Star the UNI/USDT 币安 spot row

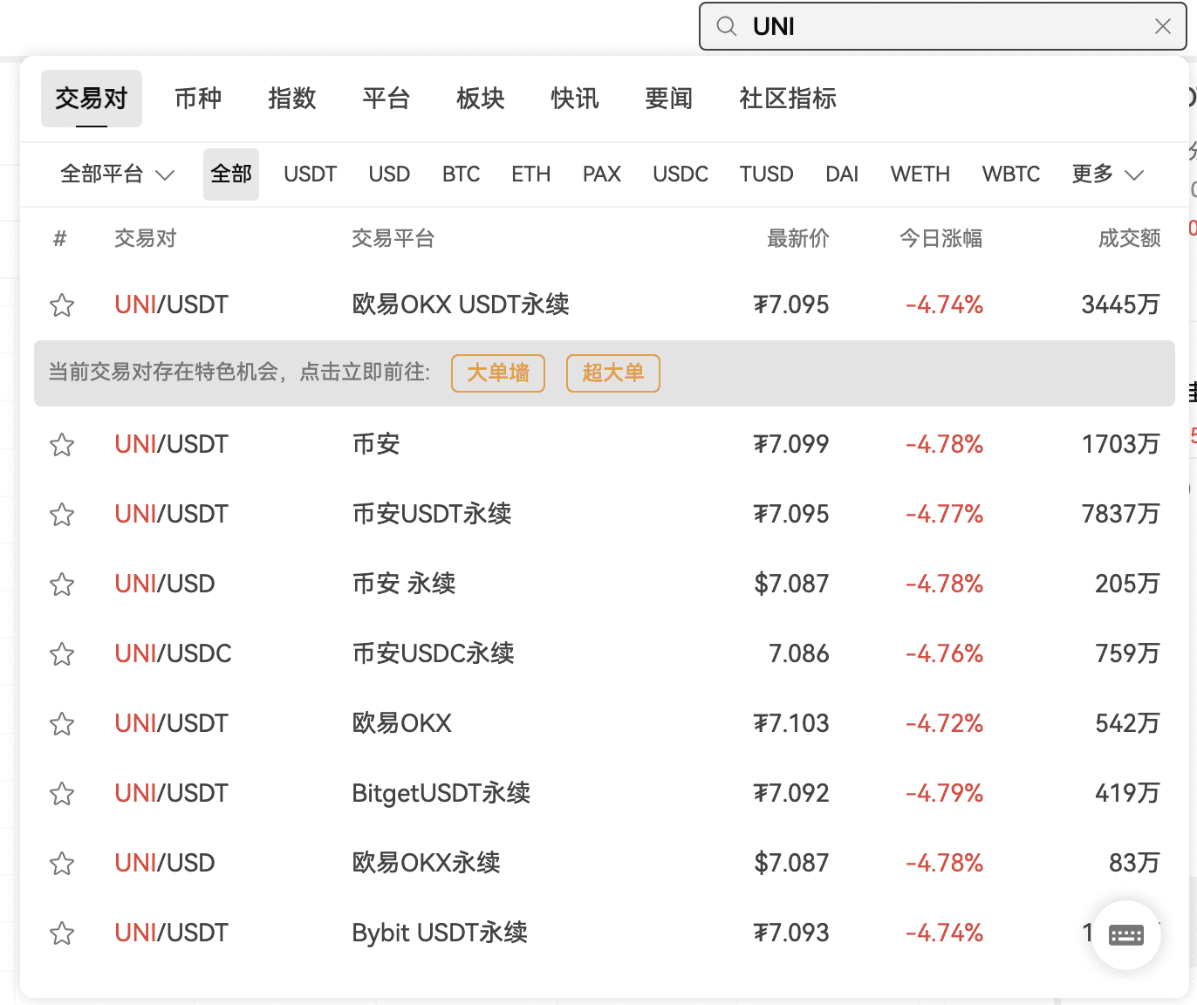[x=62, y=445]
